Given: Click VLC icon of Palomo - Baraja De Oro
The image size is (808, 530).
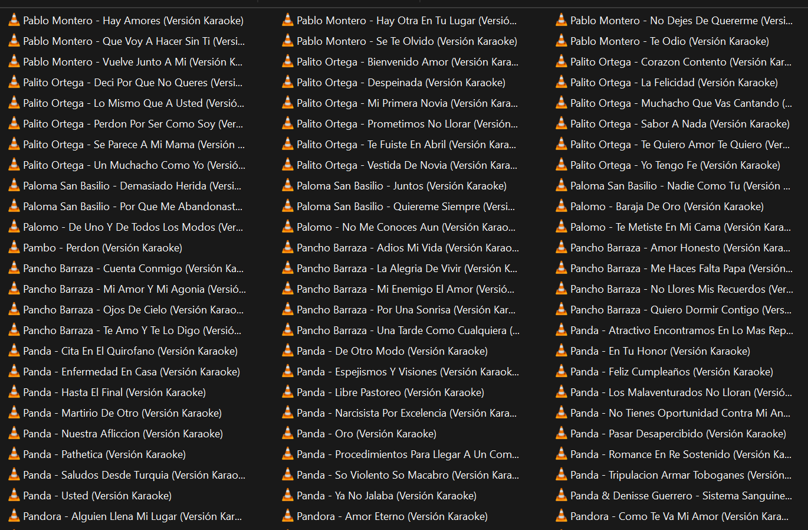Looking at the screenshot, I should pyautogui.click(x=561, y=207).
